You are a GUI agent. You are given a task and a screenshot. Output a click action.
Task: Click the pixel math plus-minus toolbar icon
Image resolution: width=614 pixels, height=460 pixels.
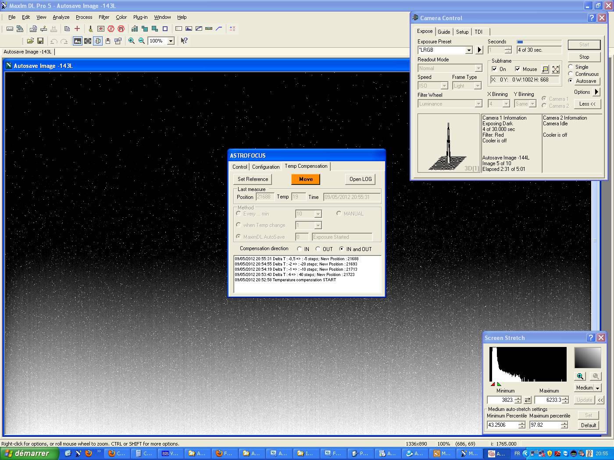point(232,28)
